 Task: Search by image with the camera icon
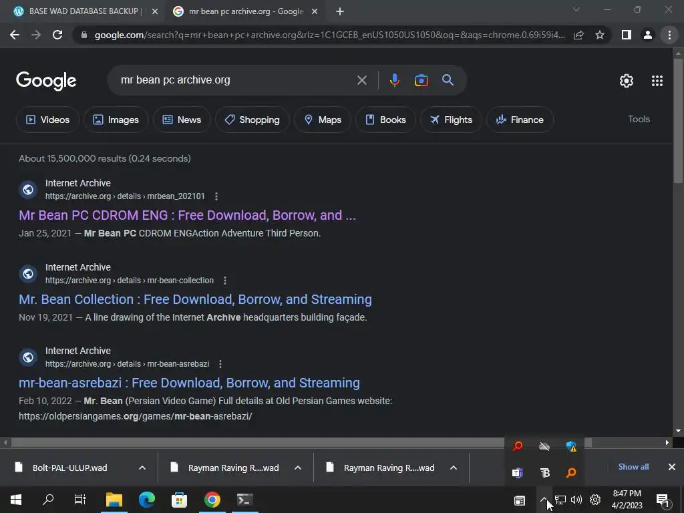tap(421, 80)
